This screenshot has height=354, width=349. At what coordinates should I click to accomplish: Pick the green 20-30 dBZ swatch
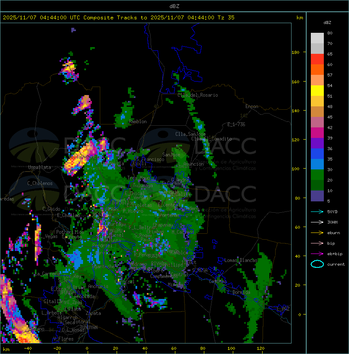(x=317, y=175)
